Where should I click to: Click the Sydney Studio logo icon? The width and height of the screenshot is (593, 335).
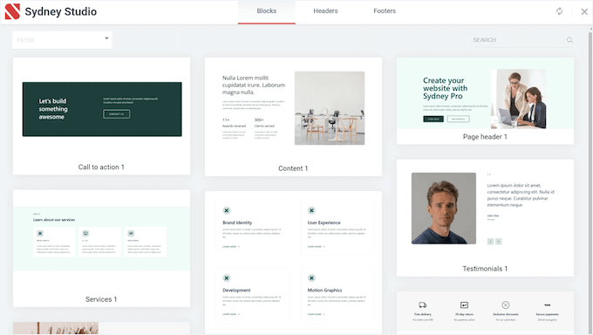12,11
